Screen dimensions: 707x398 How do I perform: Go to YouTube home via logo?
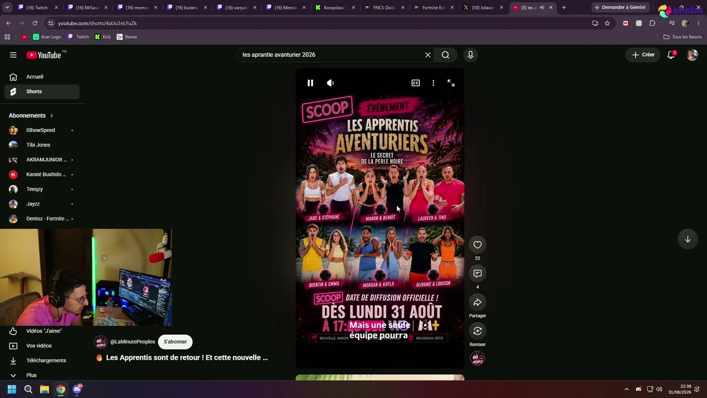click(x=44, y=55)
